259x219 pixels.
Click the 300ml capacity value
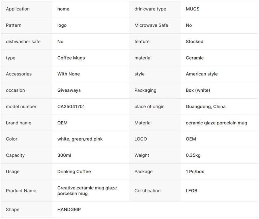(x=64, y=155)
